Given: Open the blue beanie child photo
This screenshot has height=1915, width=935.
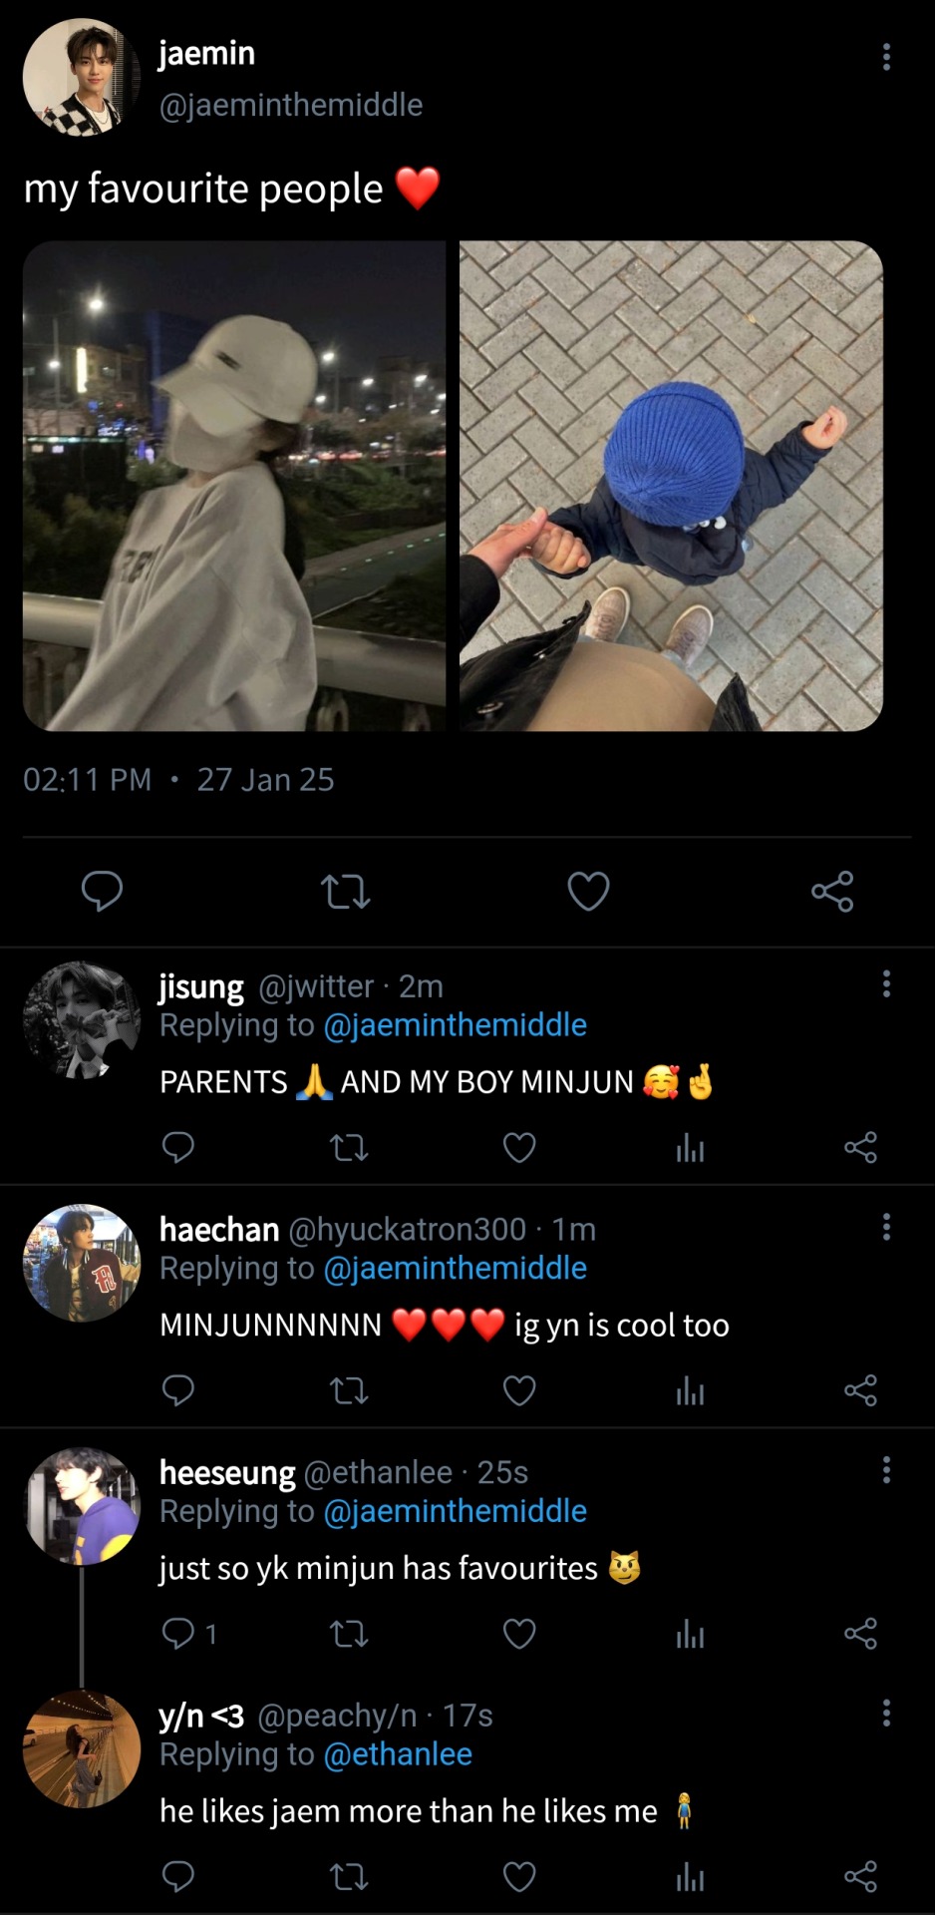Looking at the screenshot, I should [671, 486].
